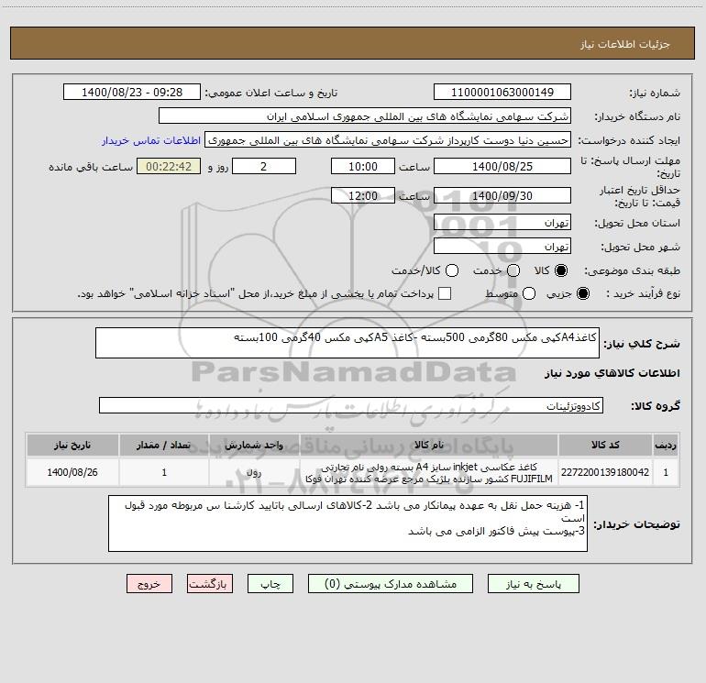Viewport: 706px width, 683px height.
Task: Click the رول unit cell
Action: click(254, 472)
